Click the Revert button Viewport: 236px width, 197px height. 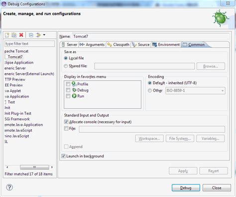(x=214, y=171)
